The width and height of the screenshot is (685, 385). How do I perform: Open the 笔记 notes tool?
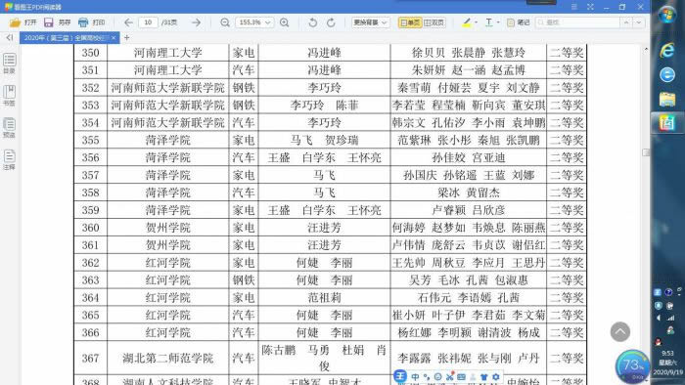(x=518, y=22)
